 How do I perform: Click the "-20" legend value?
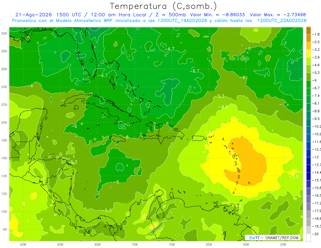click(x=315, y=234)
